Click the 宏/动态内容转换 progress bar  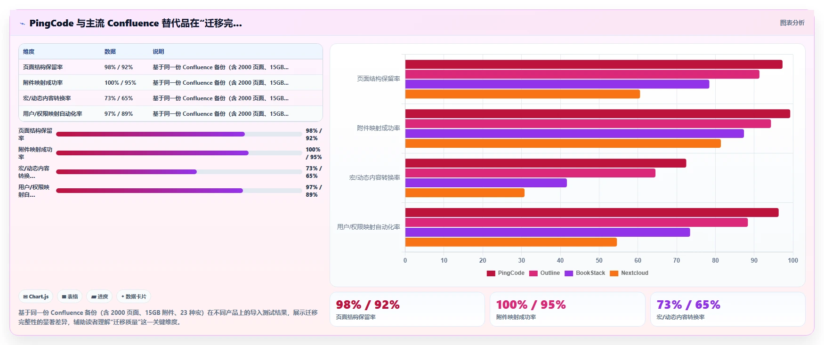[x=179, y=172]
